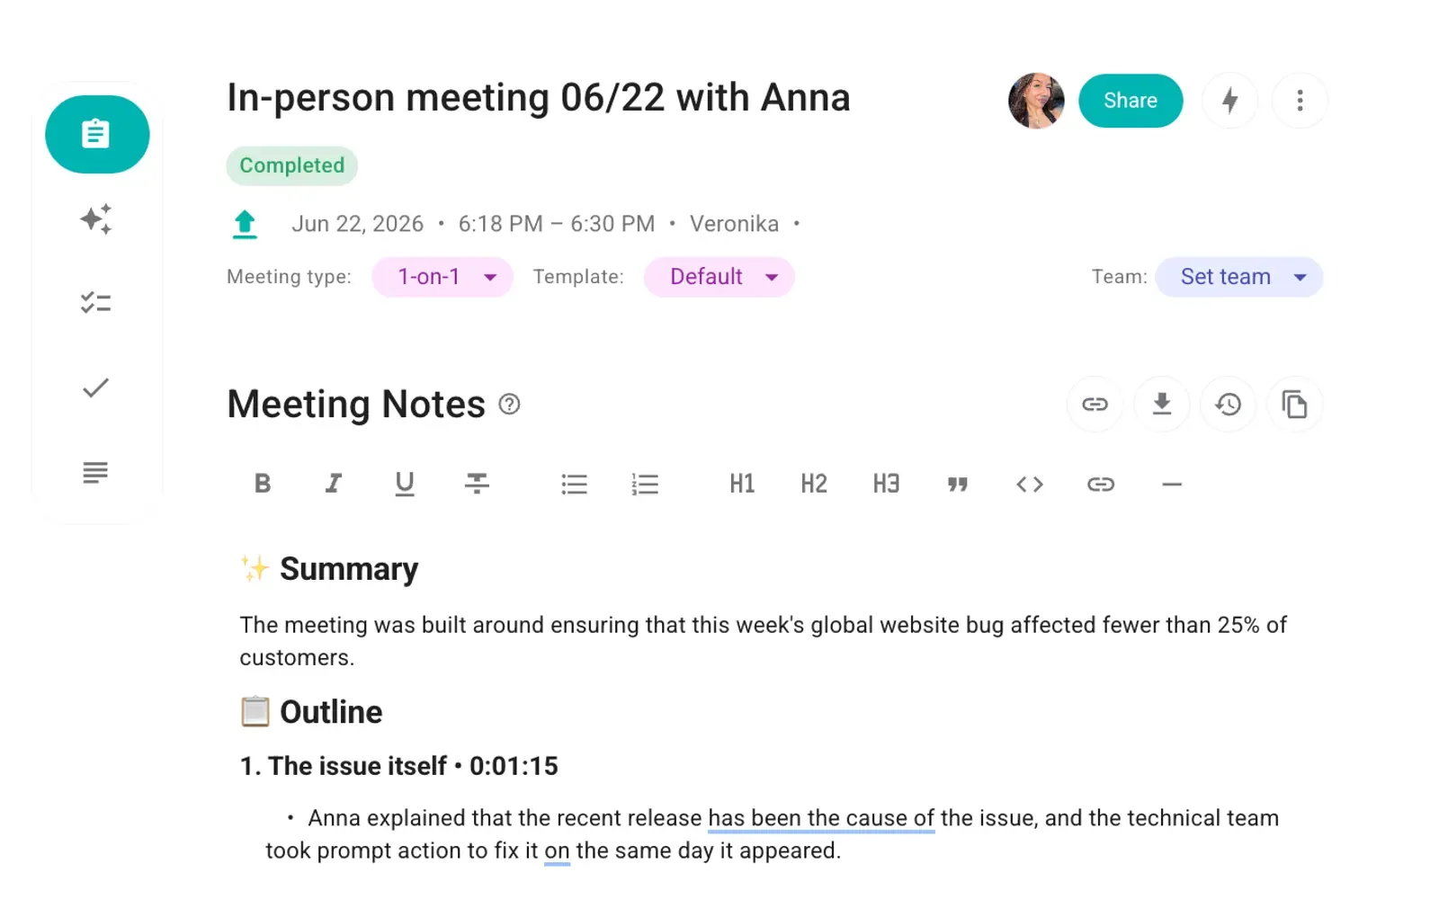Apply Heading 2 style
This screenshot has width=1439, height=899.
(x=814, y=484)
